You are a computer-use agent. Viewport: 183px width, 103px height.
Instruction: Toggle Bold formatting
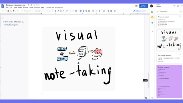(x=55, y=11)
